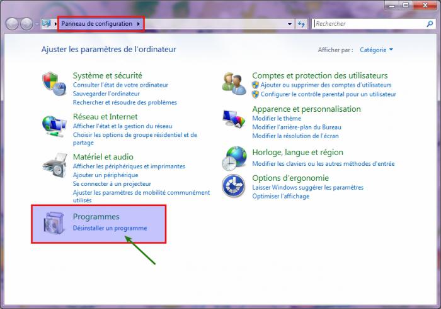Open Apparence et personnalisation category
The height and width of the screenshot is (309, 441).
click(306, 109)
